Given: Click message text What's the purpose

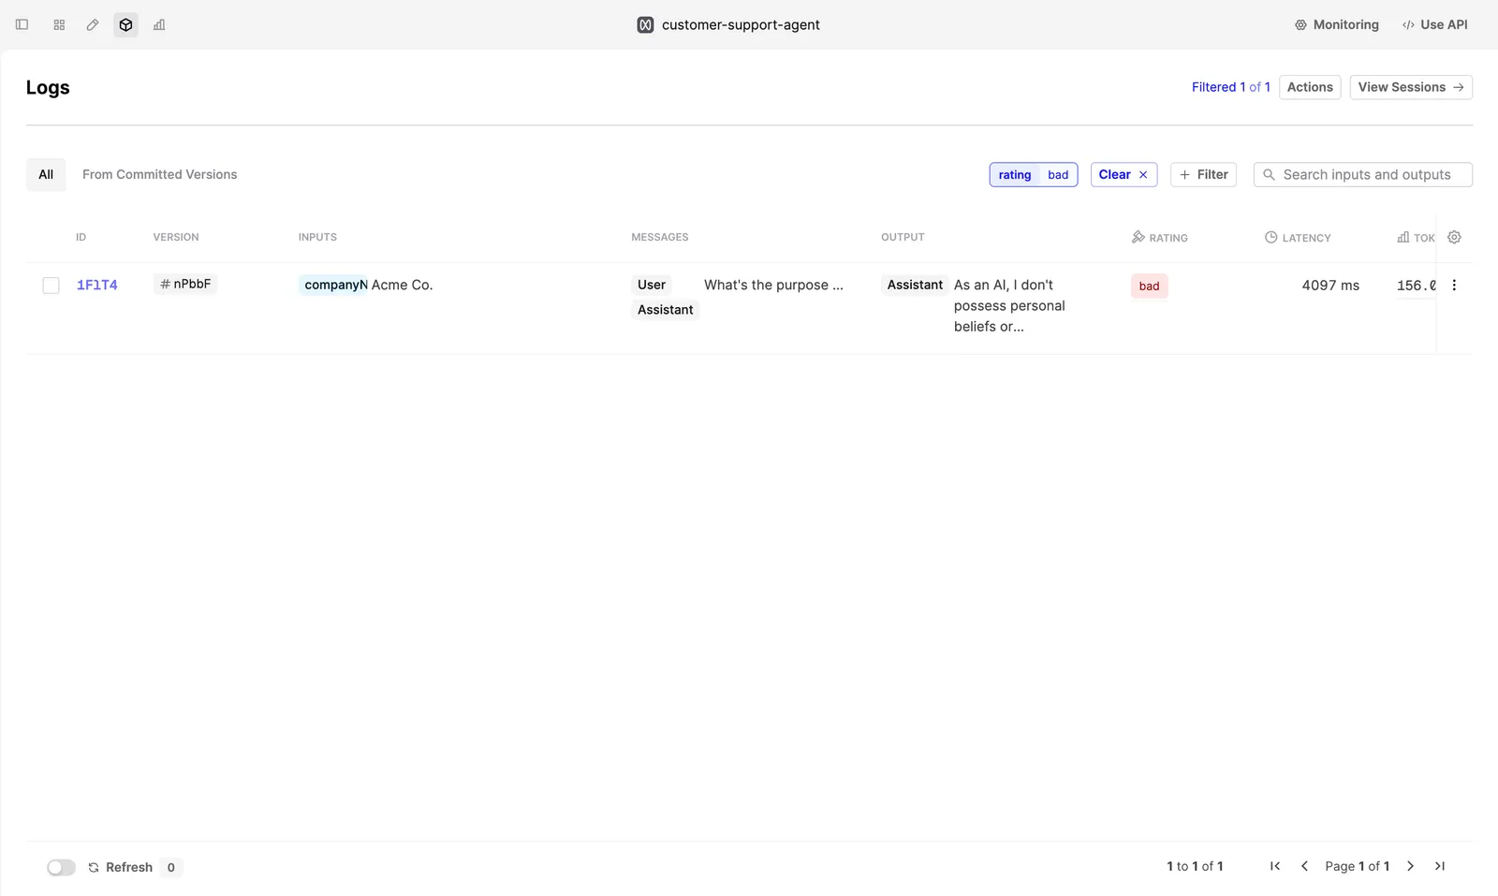Looking at the screenshot, I should click(773, 285).
